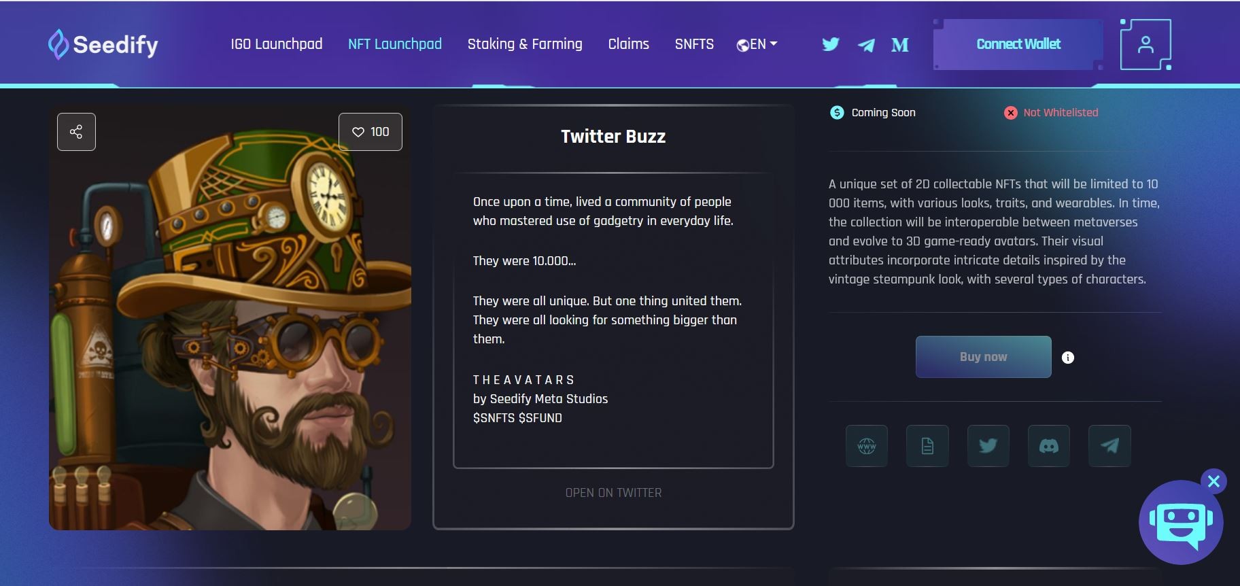The height and width of the screenshot is (586, 1240).
Task: Close the chatbot widget
Action: coord(1213,481)
